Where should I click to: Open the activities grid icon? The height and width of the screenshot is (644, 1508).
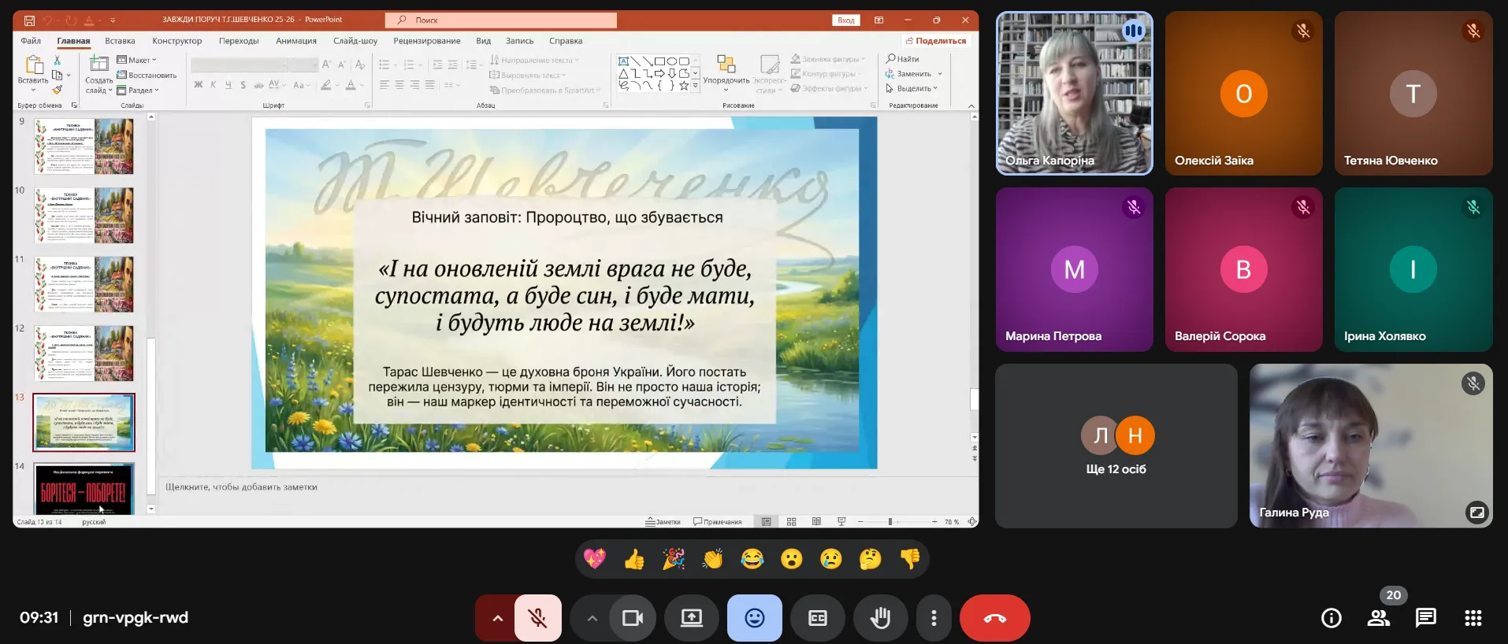[1473, 618]
